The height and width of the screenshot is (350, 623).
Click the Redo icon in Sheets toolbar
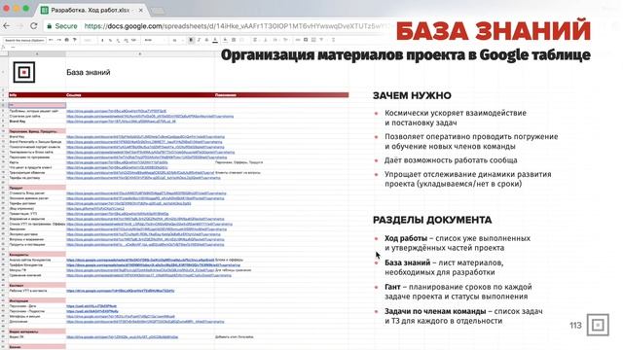click(x=58, y=40)
